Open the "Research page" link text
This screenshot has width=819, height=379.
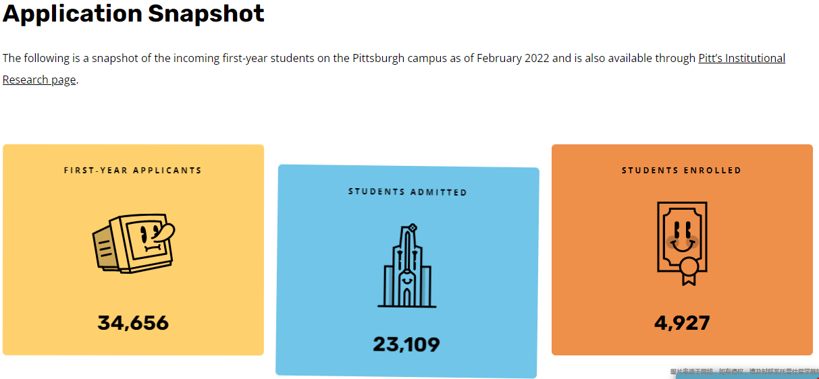tap(39, 80)
